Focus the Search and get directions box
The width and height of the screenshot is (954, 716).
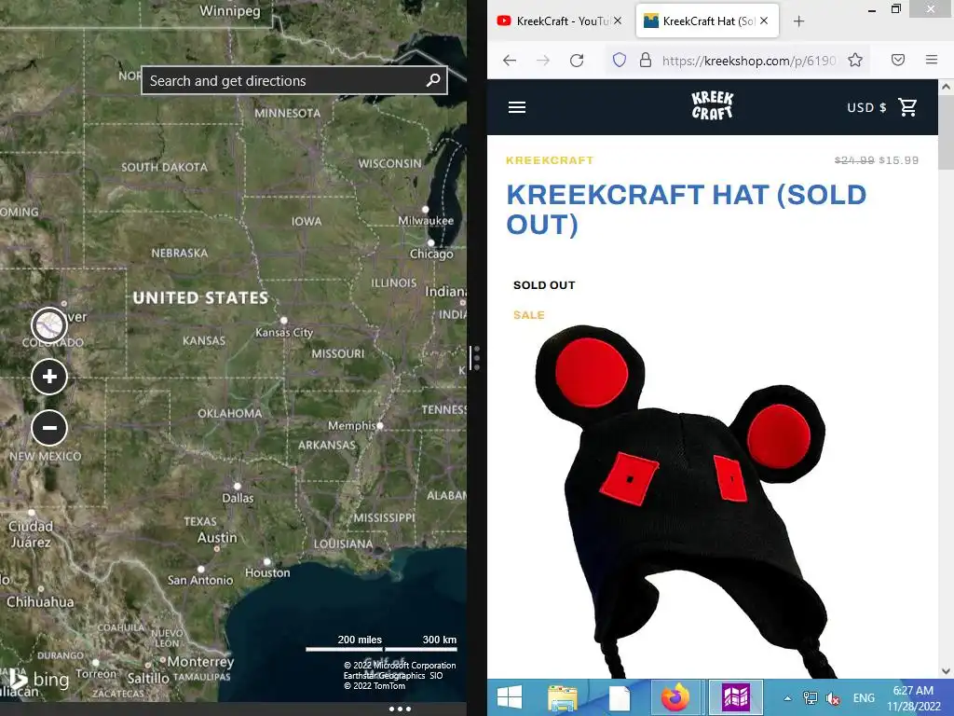(294, 80)
